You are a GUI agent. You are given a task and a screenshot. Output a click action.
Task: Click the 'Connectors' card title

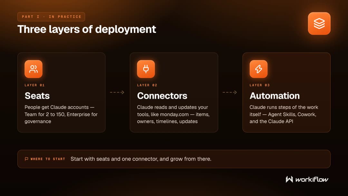coord(162,96)
